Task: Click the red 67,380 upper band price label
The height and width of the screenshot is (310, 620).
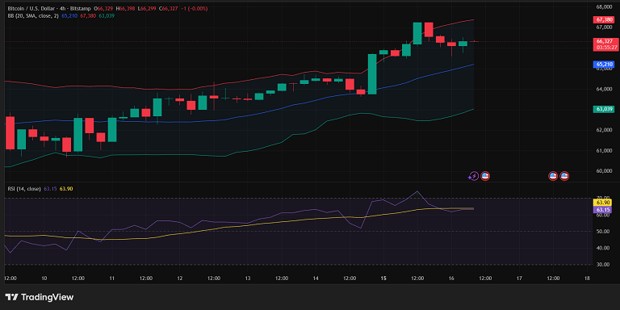Action: tap(605, 19)
